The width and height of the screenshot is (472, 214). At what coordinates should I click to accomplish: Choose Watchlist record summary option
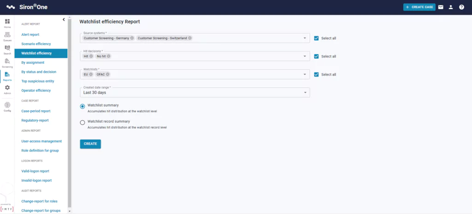point(83,123)
